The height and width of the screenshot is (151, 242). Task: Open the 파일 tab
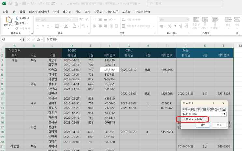coord(6,12)
